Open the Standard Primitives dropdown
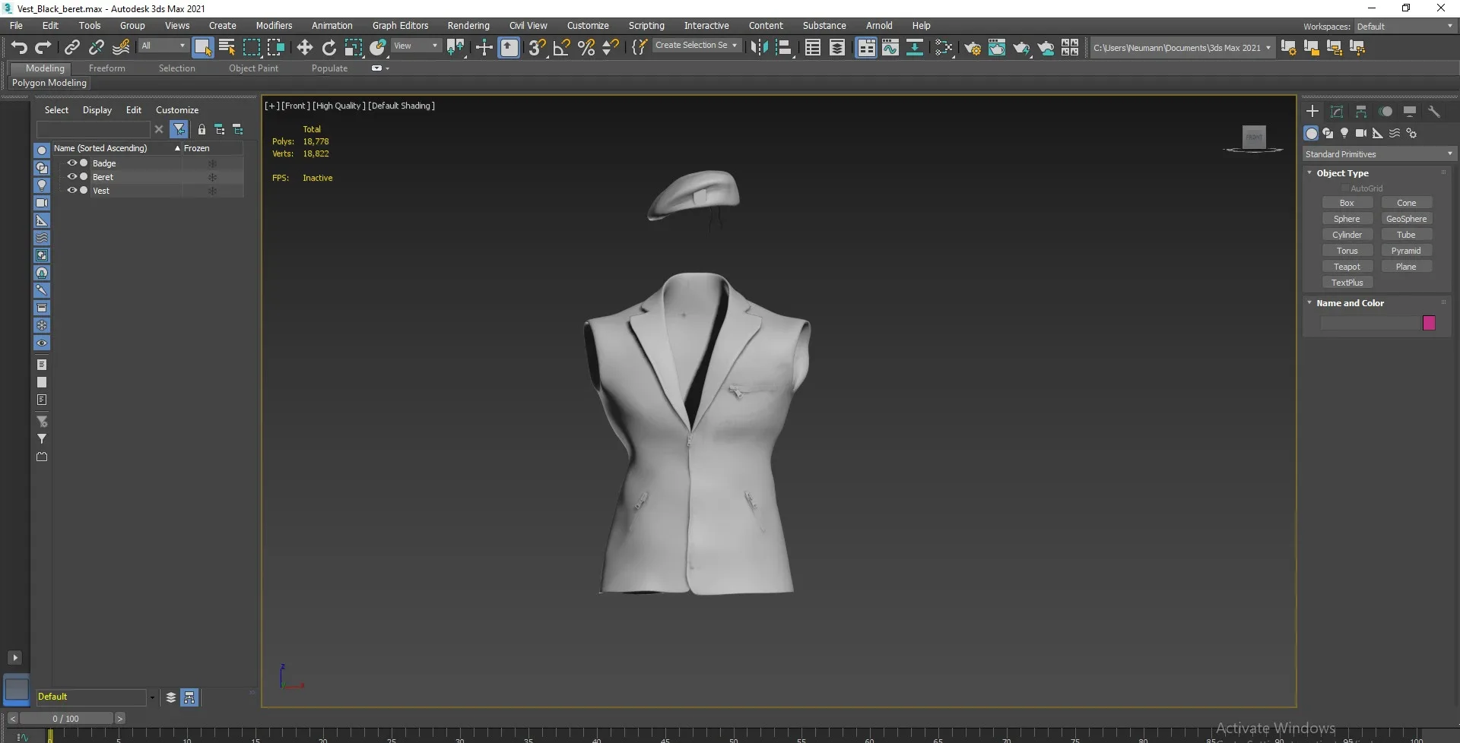The image size is (1460, 743). (1379, 154)
